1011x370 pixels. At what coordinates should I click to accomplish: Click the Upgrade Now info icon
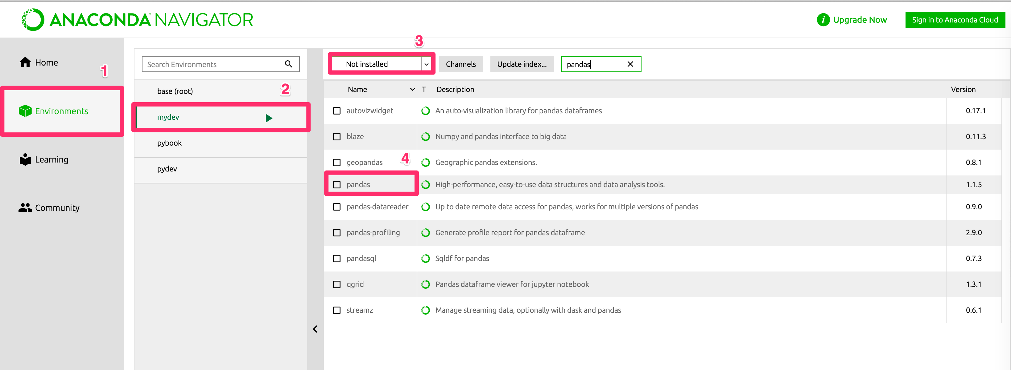coord(823,20)
